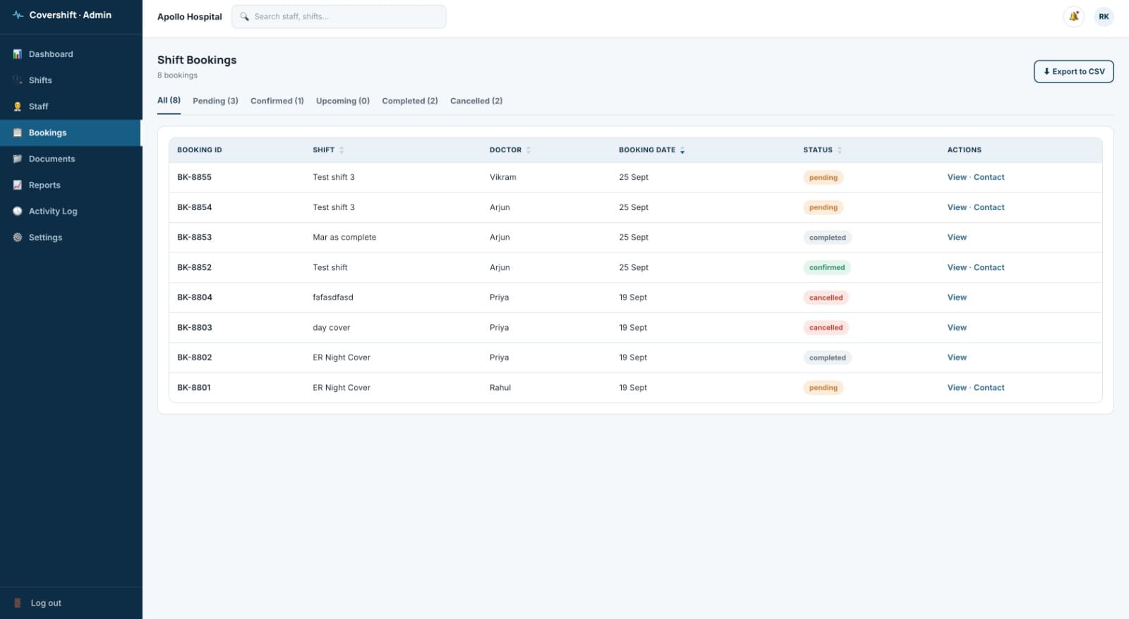Click the magnifying glass search icon
The width and height of the screenshot is (1129, 619).
244,16
